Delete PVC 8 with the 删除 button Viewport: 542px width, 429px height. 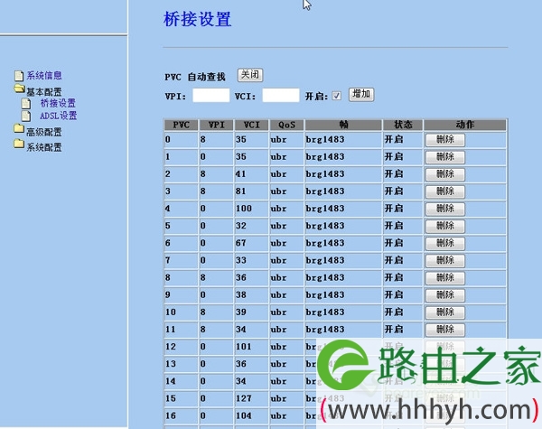click(444, 278)
